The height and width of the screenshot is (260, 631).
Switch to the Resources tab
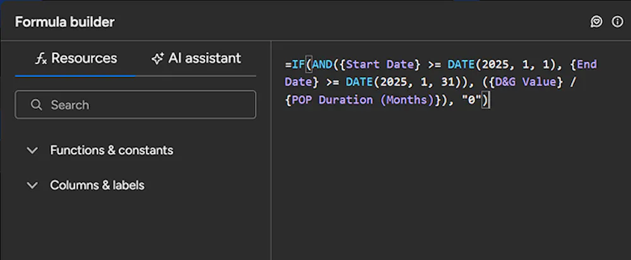click(x=76, y=59)
